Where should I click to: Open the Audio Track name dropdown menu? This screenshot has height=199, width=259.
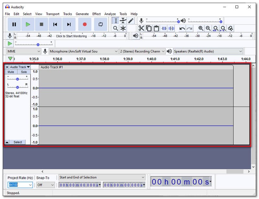tap(20, 67)
